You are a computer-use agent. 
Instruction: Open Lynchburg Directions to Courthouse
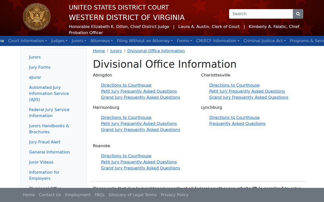click(234, 117)
